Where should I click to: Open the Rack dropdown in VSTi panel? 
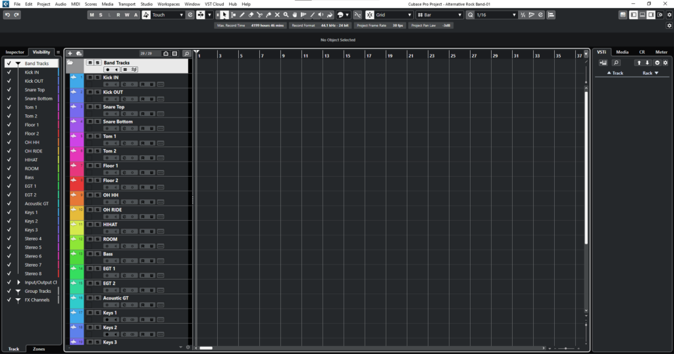pos(650,73)
